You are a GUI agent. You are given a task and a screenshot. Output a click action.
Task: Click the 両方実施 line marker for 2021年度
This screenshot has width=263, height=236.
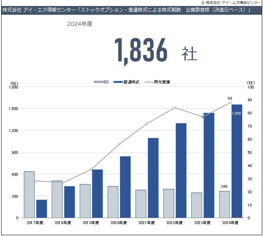[x=147, y=123]
